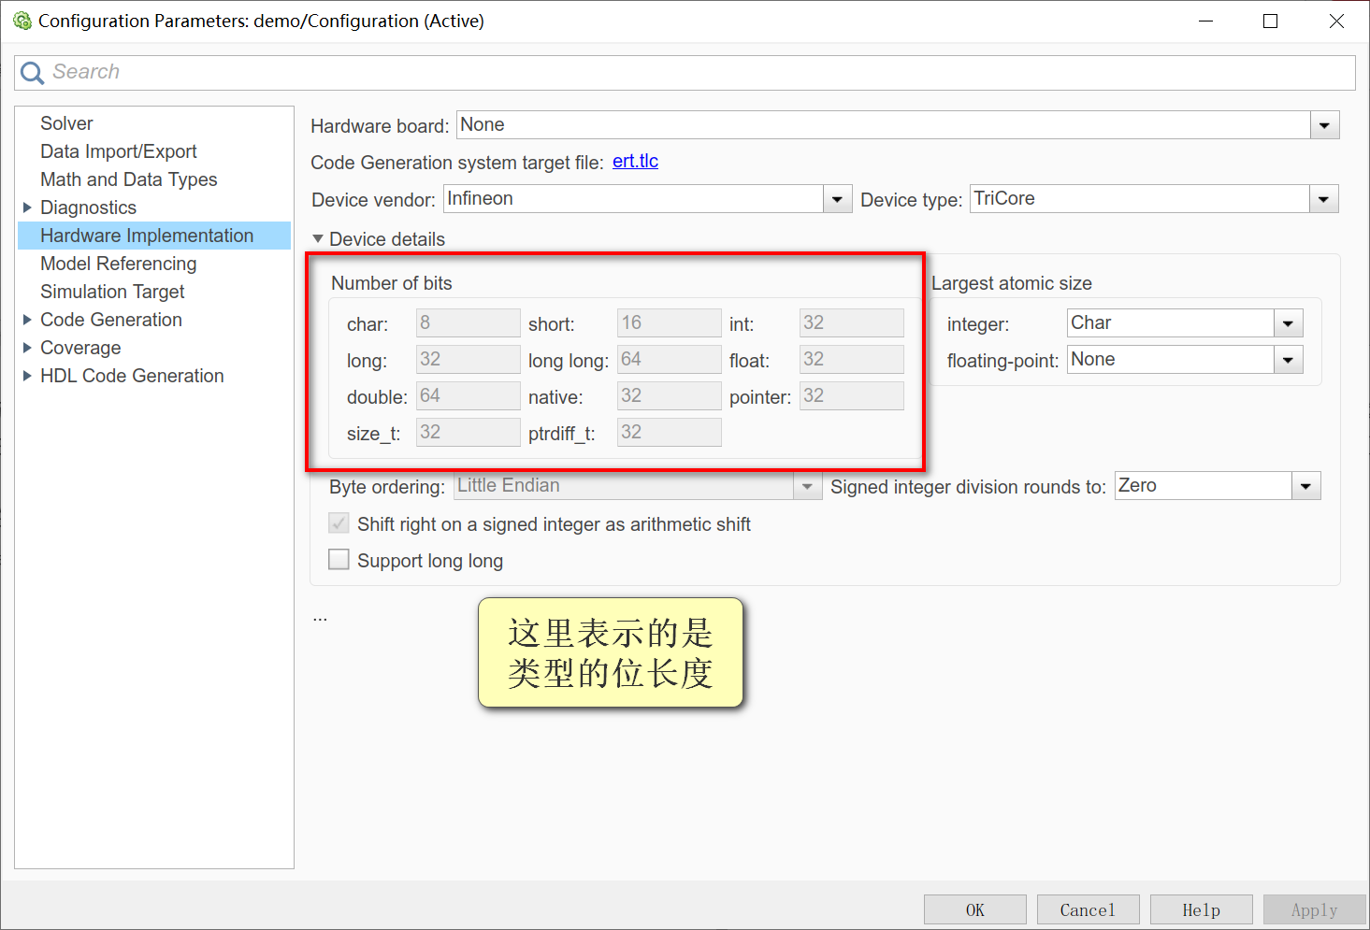The width and height of the screenshot is (1370, 930).
Task: Select the HDL Code Generation category
Action: pyautogui.click(x=132, y=376)
